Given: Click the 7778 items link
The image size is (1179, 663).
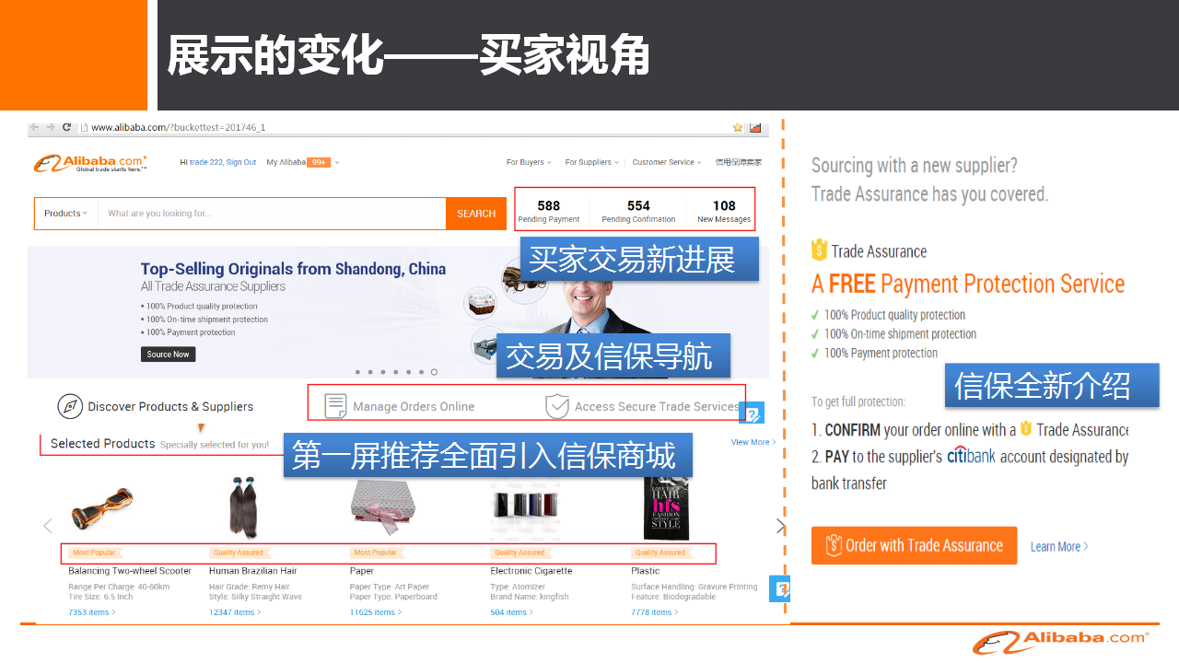Looking at the screenshot, I should [655, 612].
